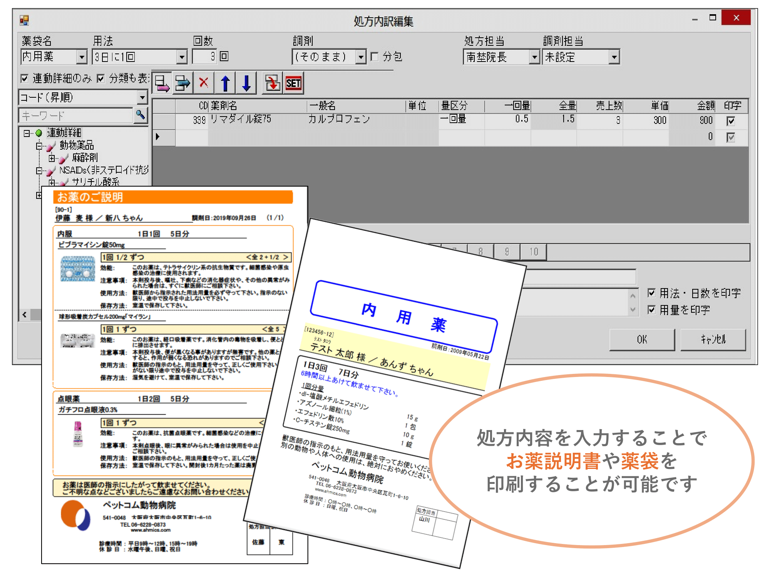The height and width of the screenshot is (577, 770).
Task: Toggle the 分包 checkbox
Action: point(375,57)
